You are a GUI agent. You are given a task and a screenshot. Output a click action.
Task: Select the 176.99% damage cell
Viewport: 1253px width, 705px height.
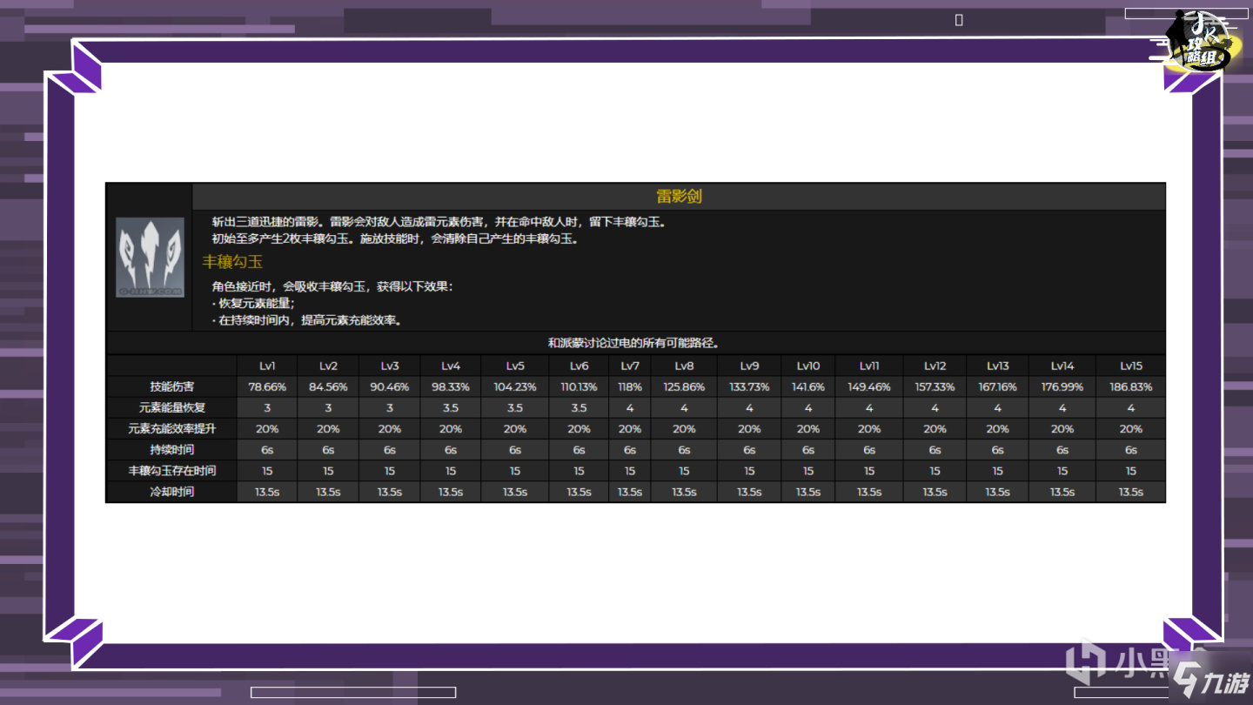click(1062, 387)
